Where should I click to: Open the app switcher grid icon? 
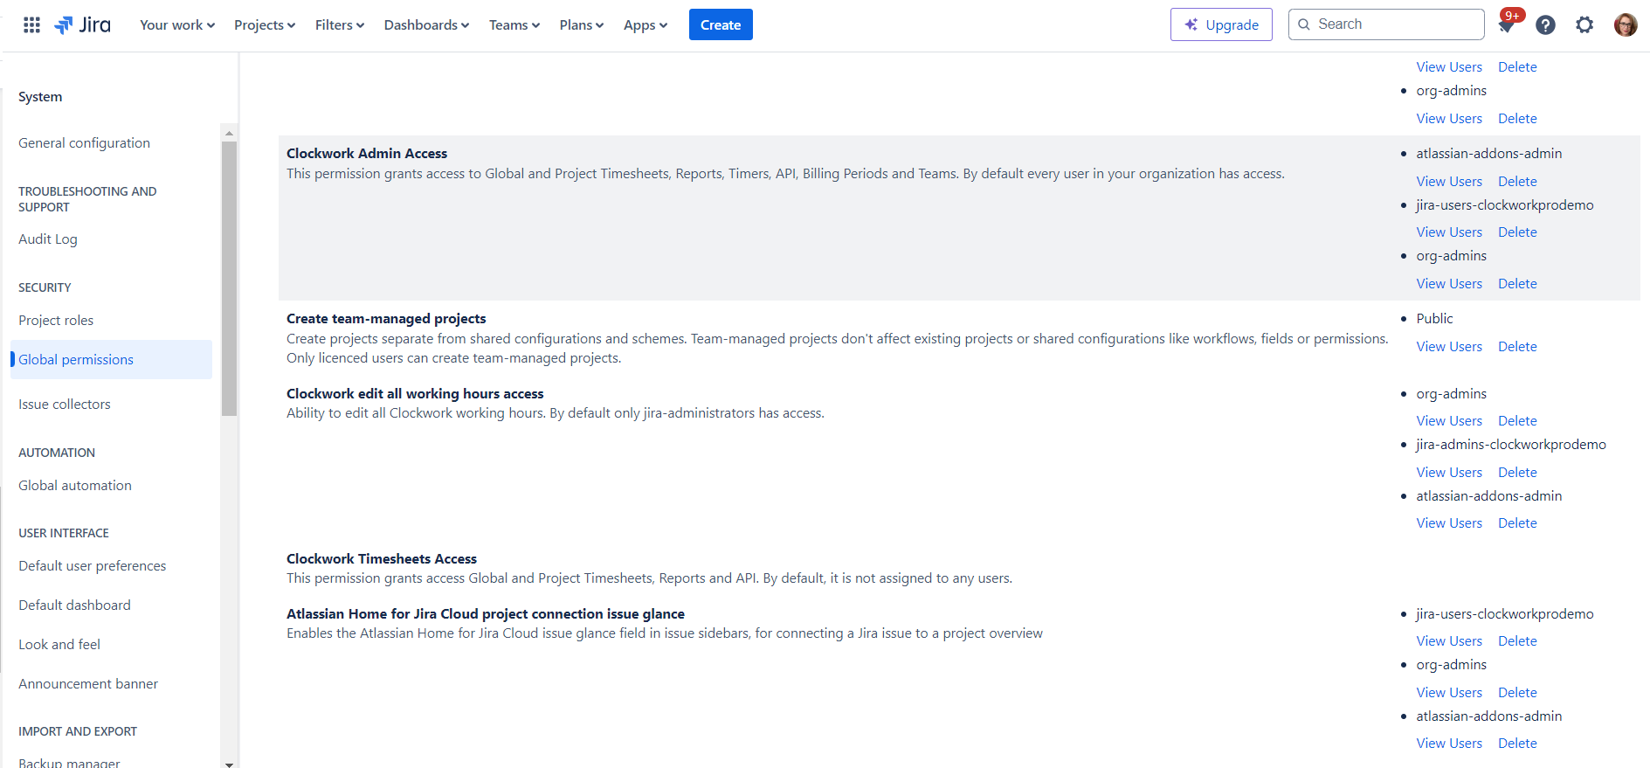point(31,24)
